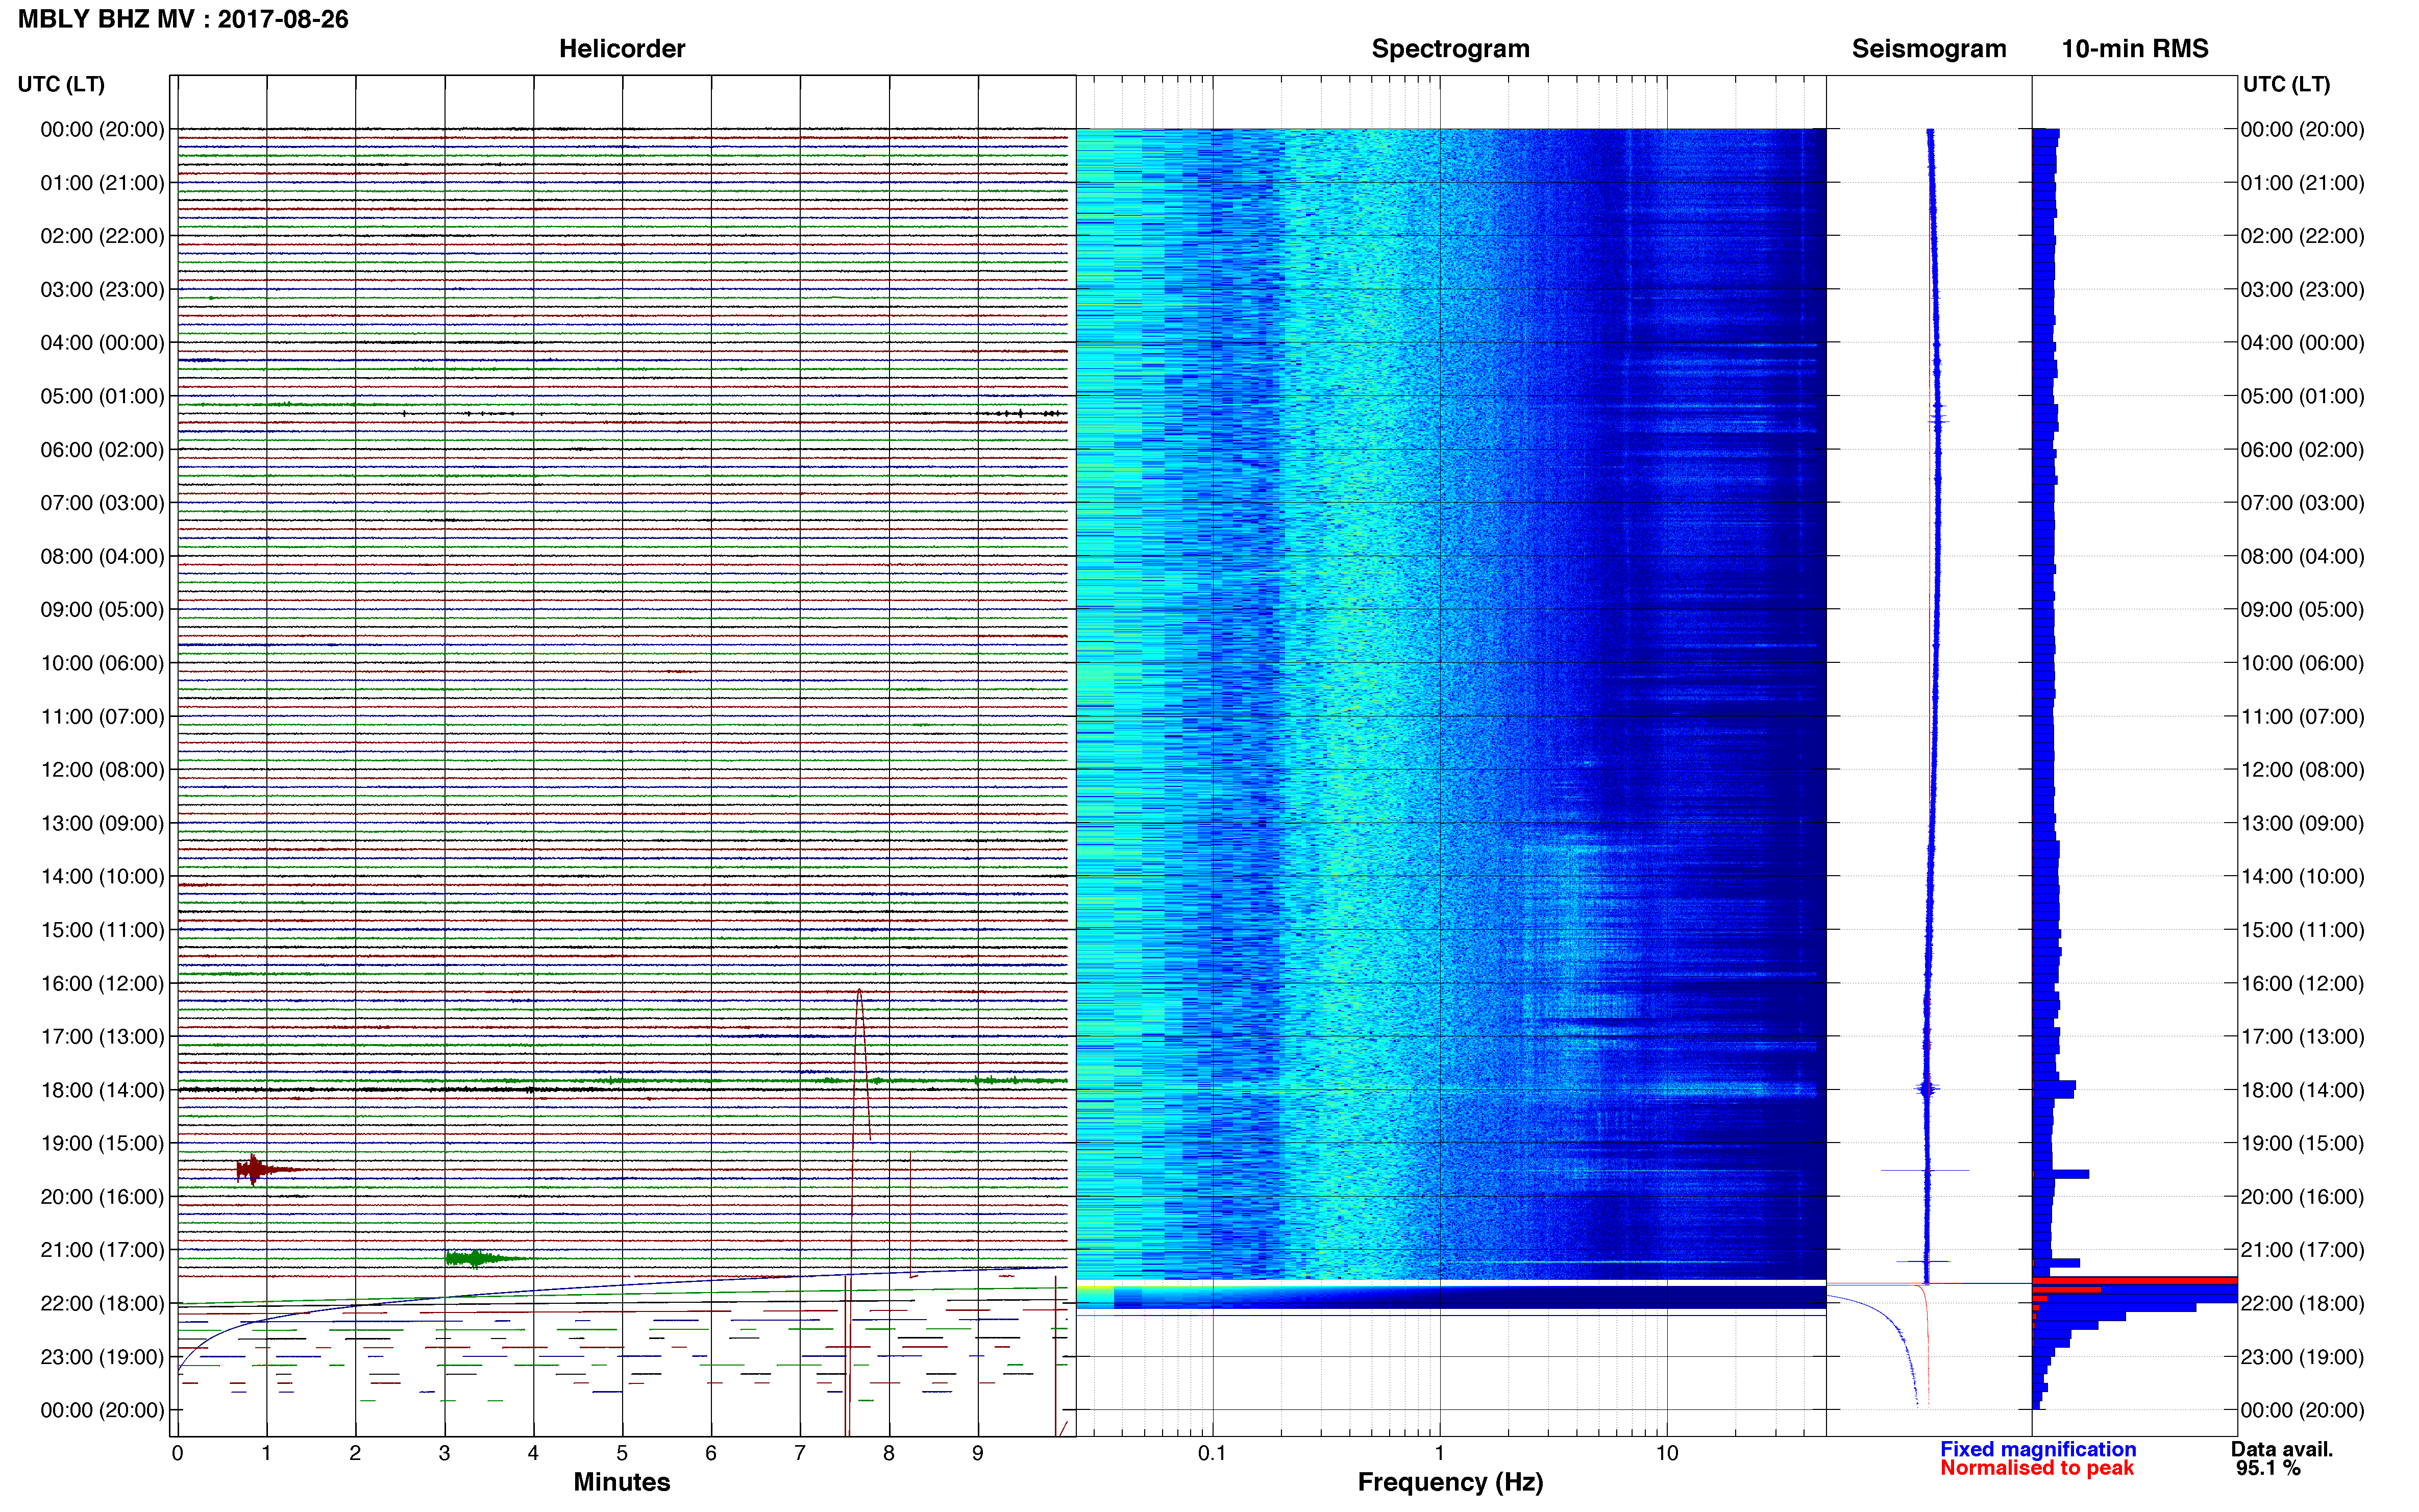Click the seismogram blue spike near 19:30
Viewport: 2419px width, 1512px height.
coord(1925,1170)
